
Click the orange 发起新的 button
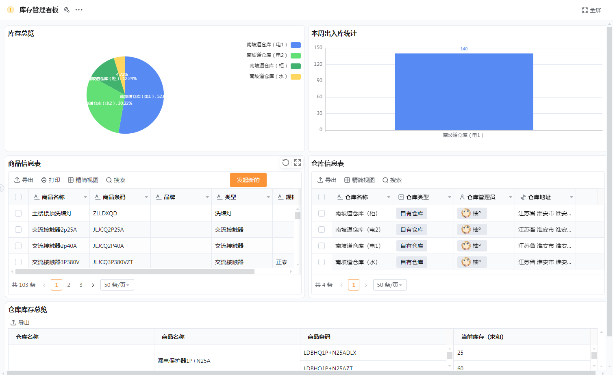(x=248, y=180)
